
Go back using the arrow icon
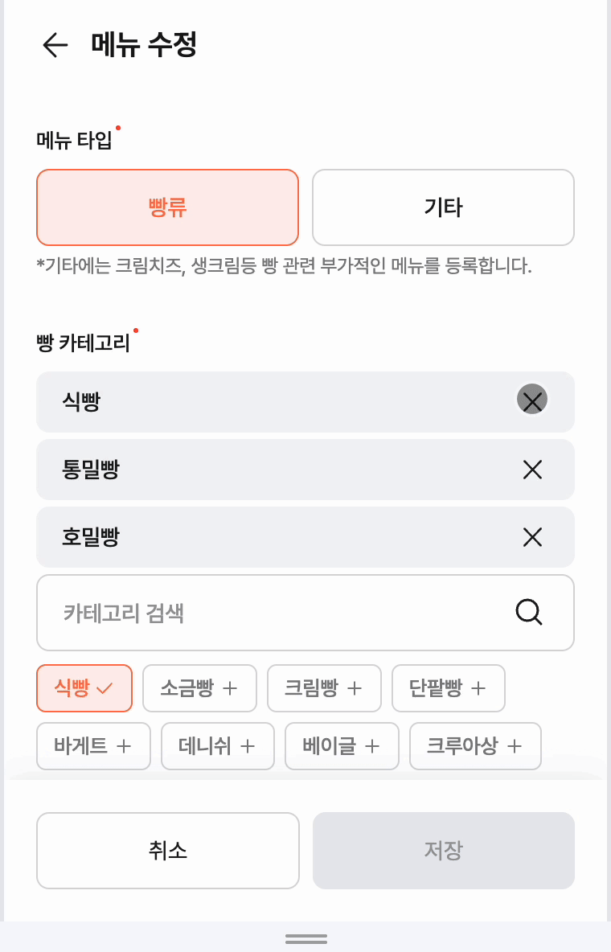[x=55, y=45]
